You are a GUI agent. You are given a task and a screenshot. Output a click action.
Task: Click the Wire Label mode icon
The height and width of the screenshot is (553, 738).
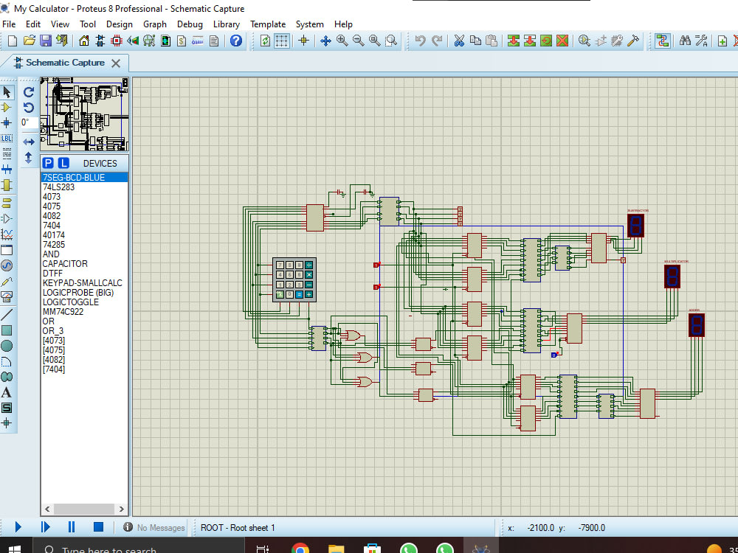7,138
